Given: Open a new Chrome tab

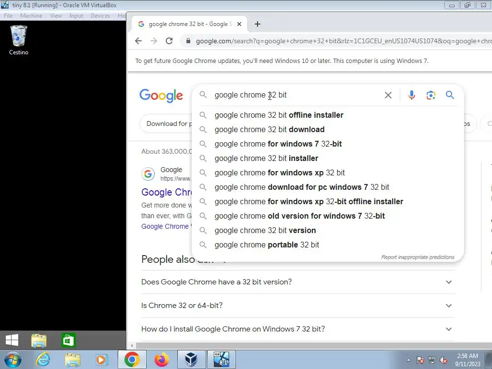Looking at the screenshot, I should (x=258, y=24).
